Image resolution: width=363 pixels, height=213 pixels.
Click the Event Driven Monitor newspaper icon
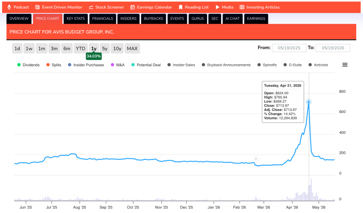[37, 7]
